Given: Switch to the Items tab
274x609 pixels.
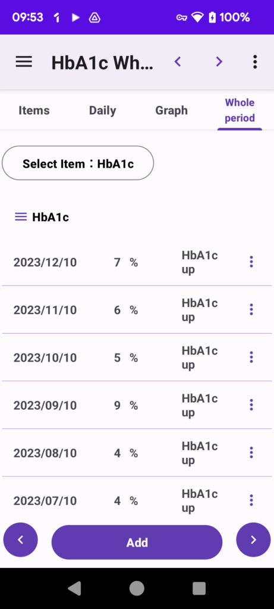Looking at the screenshot, I should pyautogui.click(x=34, y=111).
